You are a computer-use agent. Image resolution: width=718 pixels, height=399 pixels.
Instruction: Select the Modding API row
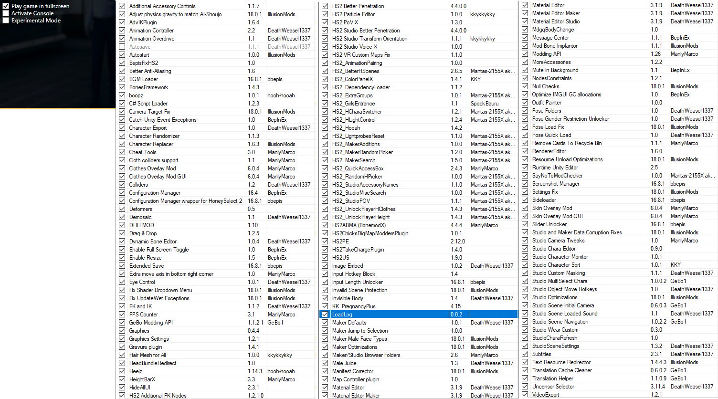click(619, 54)
